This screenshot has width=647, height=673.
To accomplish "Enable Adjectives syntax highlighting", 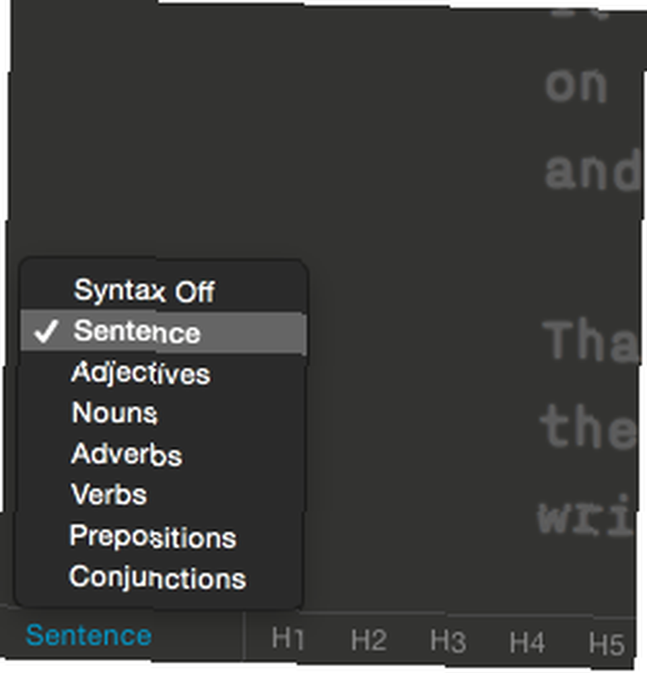I will [x=141, y=373].
